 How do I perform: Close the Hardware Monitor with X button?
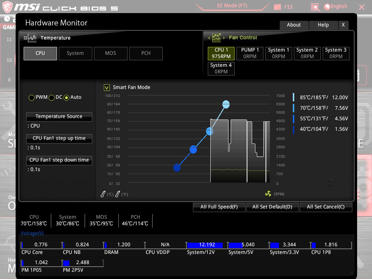[343, 25]
